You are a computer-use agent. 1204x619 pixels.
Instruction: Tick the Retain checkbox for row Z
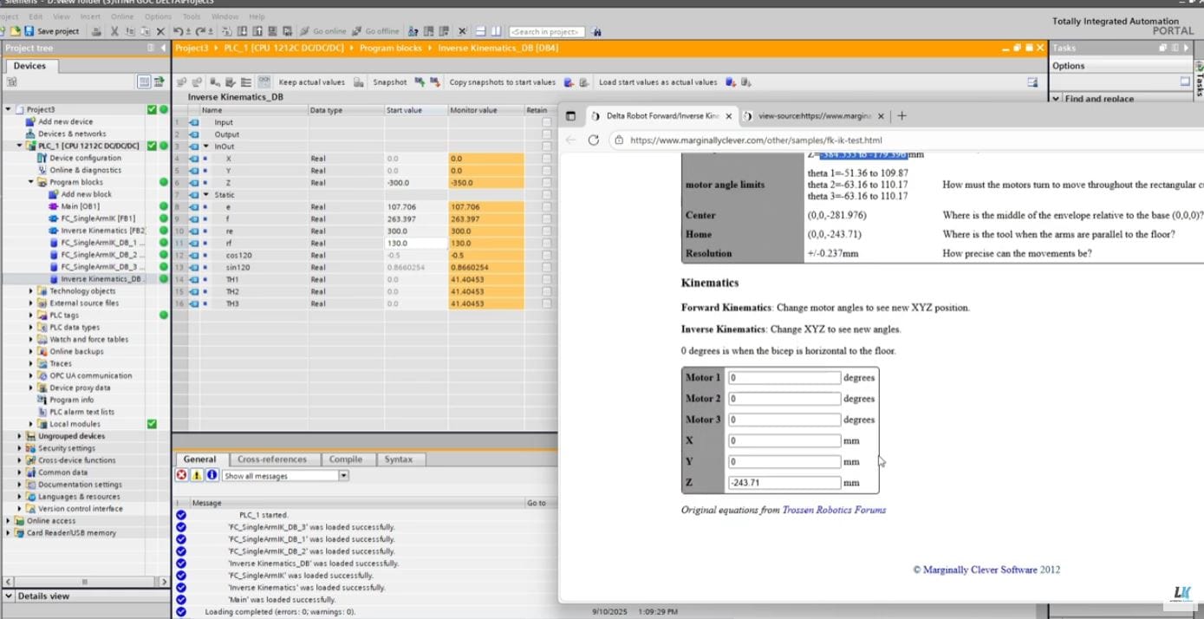pyautogui.click(x=546, y=183)
